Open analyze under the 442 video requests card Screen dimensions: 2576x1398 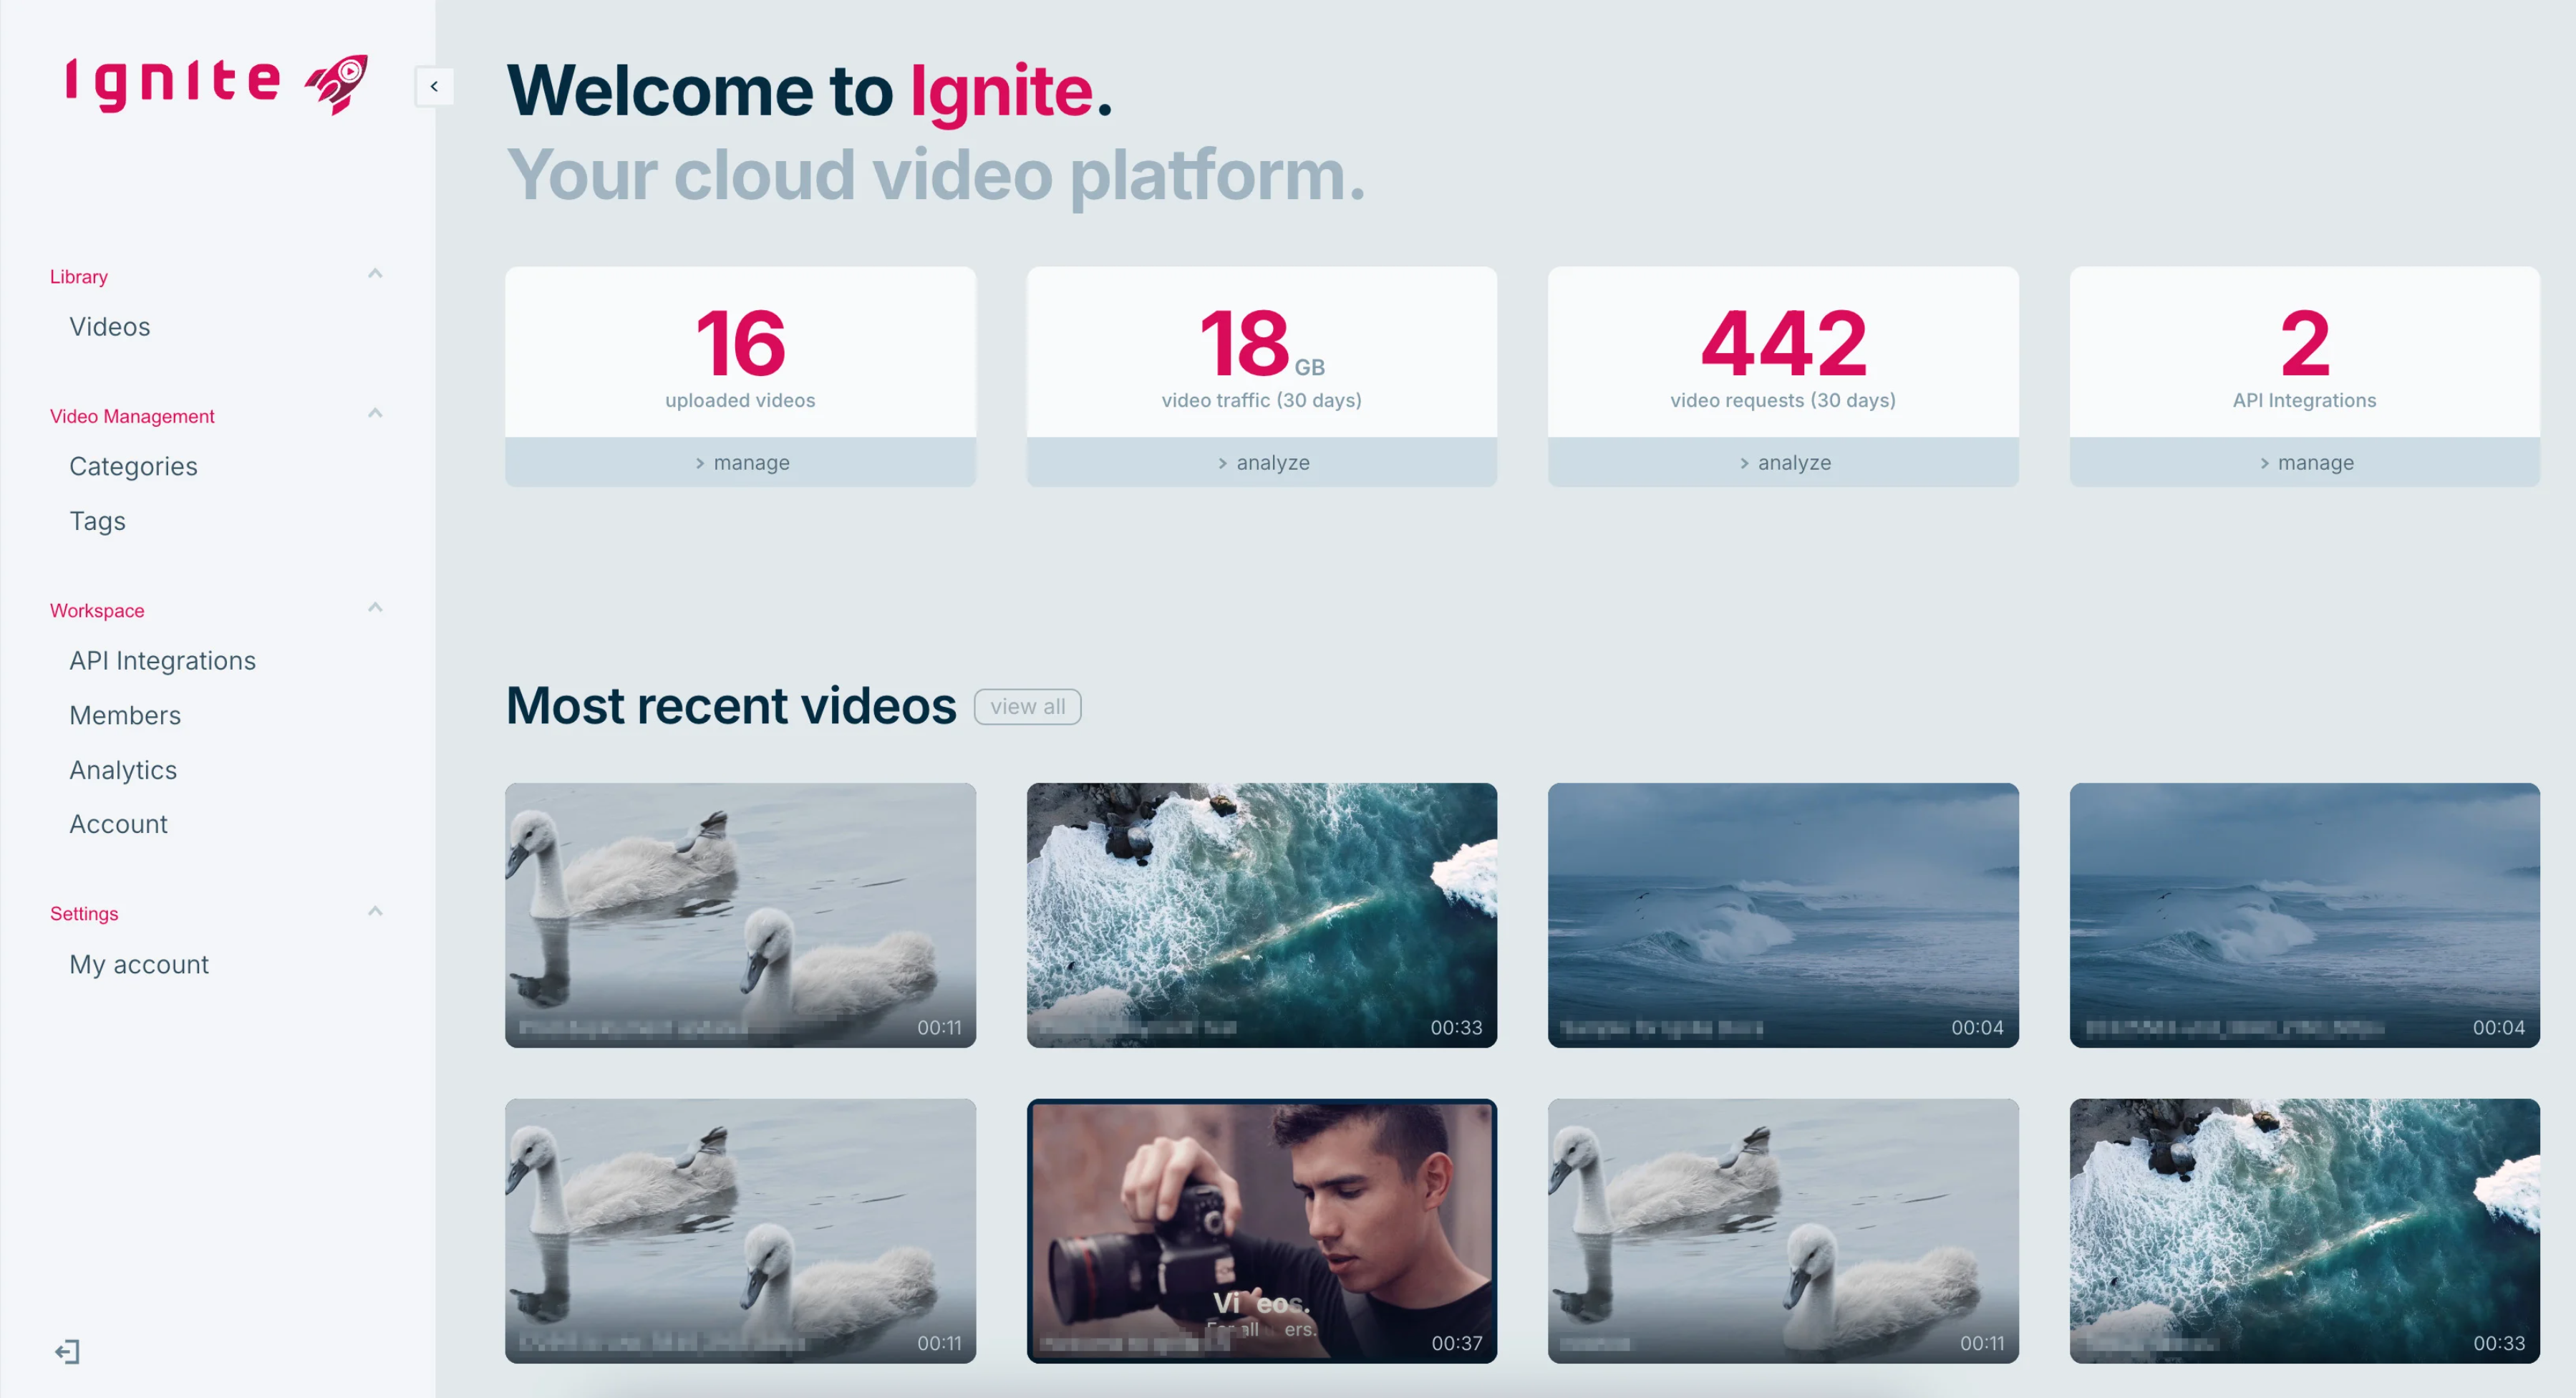point(1783,462)
